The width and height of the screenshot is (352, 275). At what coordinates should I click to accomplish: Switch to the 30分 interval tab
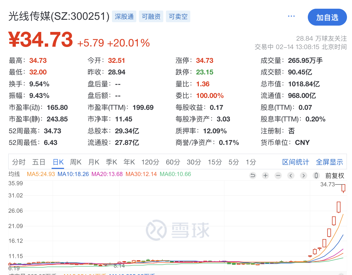point(194,162)
